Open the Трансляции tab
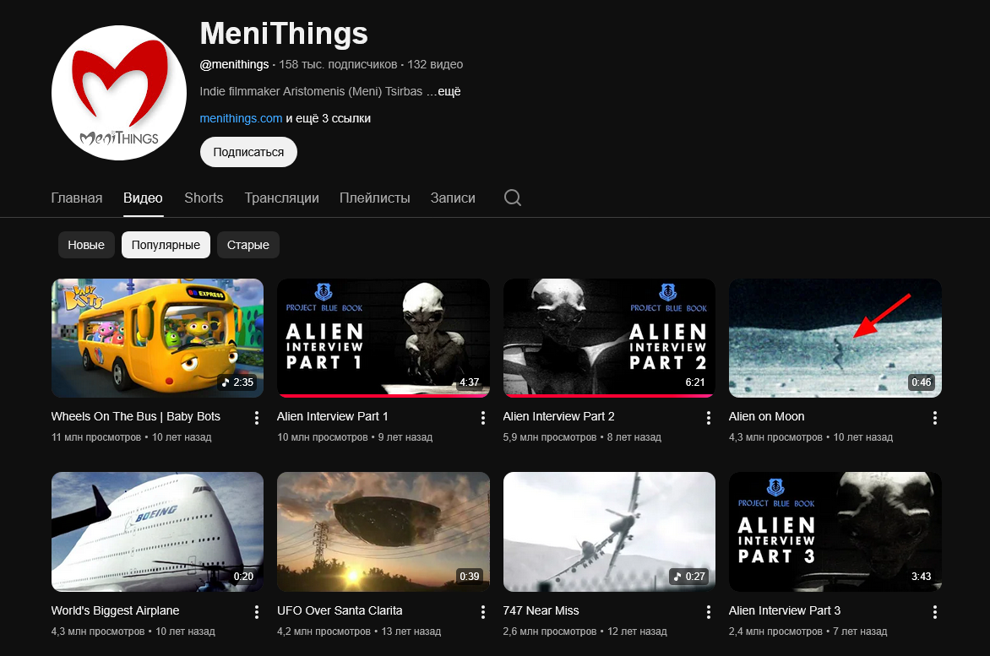The image size is (990, 656). tap(281, 198)
